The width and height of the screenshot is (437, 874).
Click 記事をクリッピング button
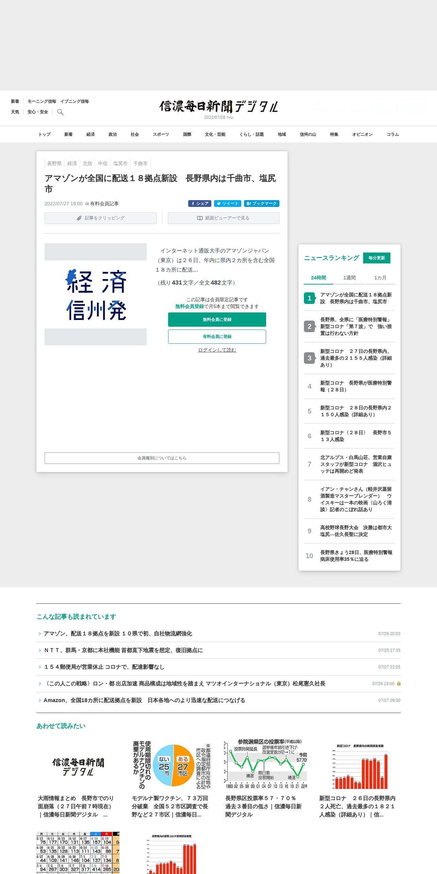[100, 218]
